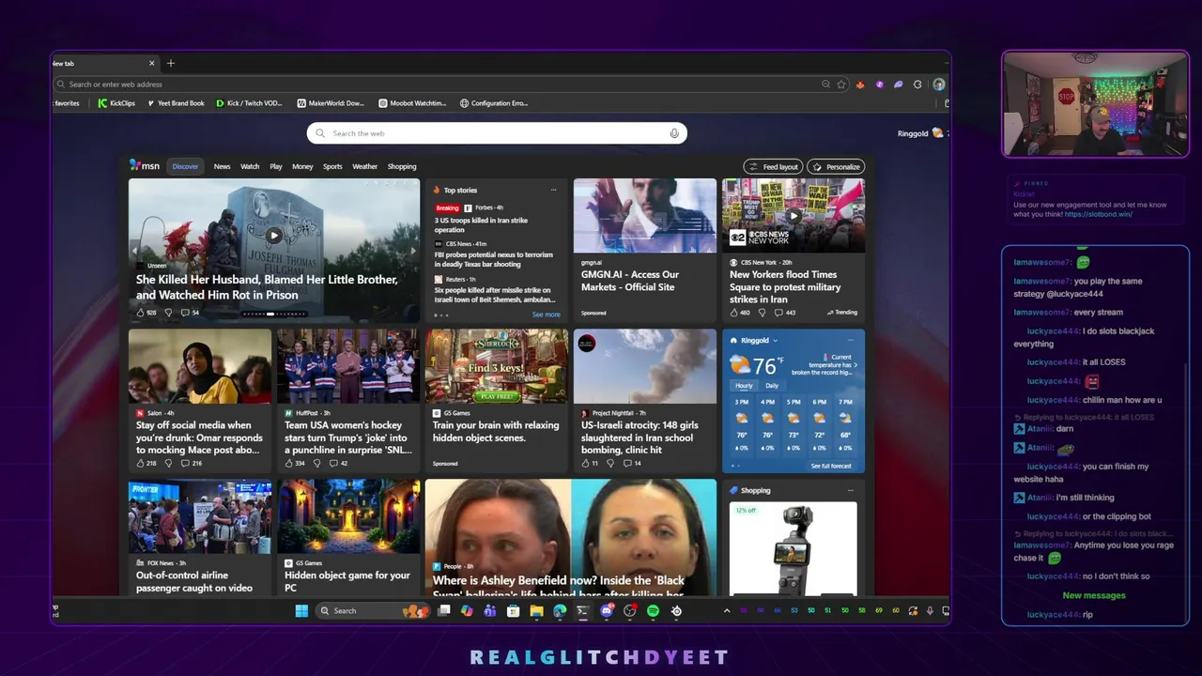The width and height of the screenshot is (1202, 676).
Task: Play the CBS News New York video
Action: 794,215
